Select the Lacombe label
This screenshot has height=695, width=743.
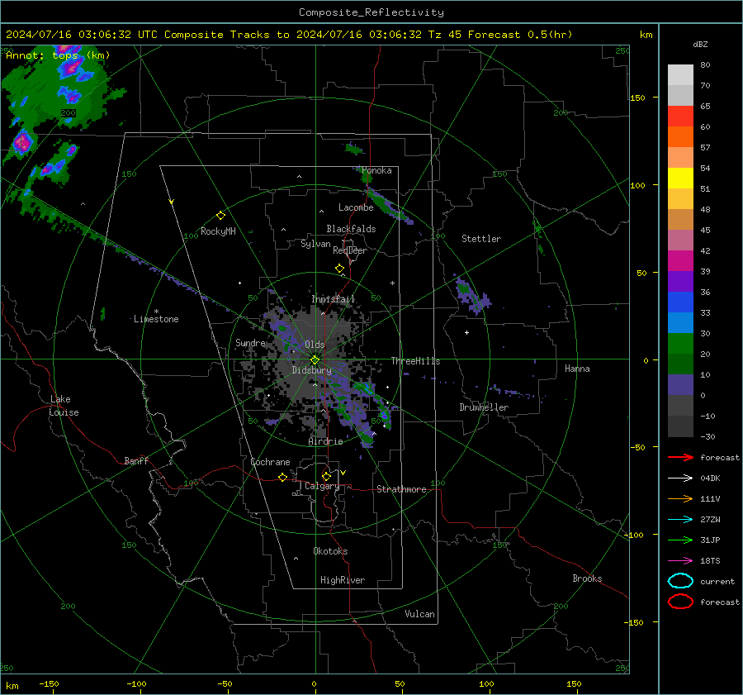(x=356, y=207)
